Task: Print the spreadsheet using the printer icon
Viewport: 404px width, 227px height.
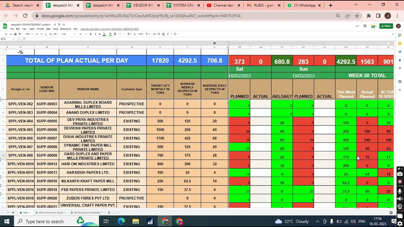Action: (x=15, y=34)
